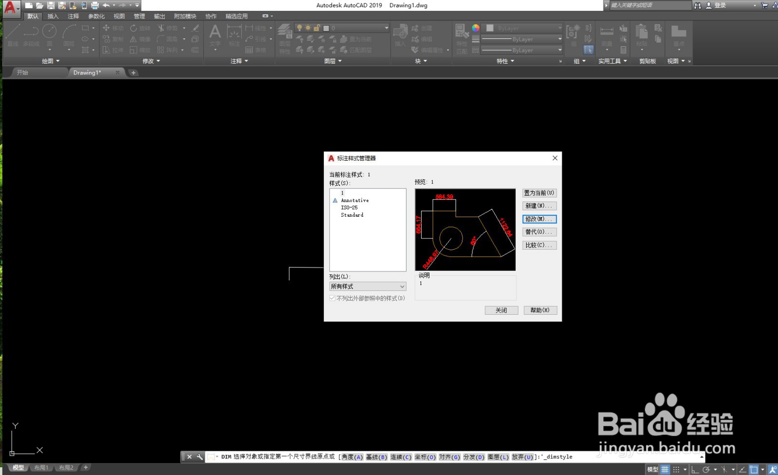Select the Circle (圆) tool
This screenshot has width=778, height=475.
pos(49,35)
